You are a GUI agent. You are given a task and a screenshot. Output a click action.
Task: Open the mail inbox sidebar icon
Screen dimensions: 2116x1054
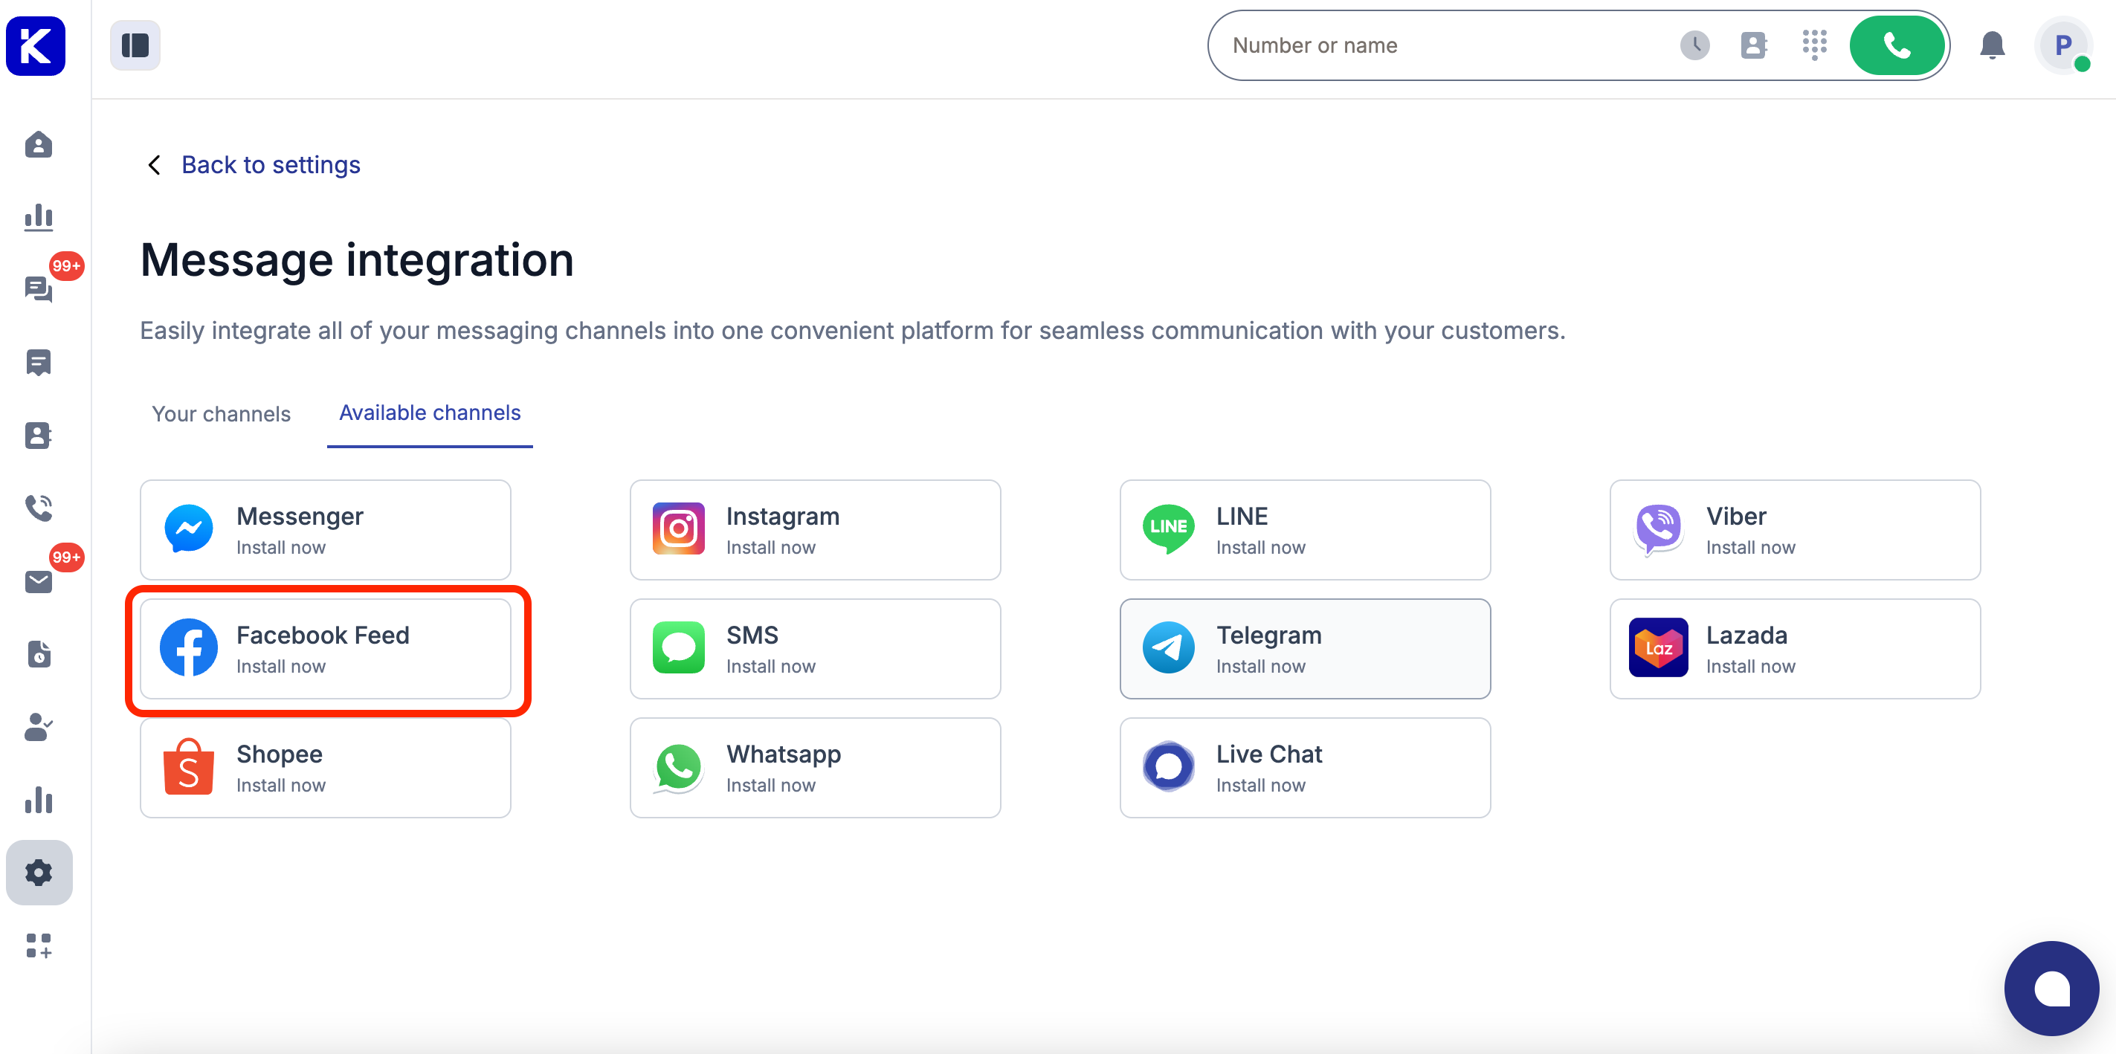pyautogui.click(x=39, y=581)
